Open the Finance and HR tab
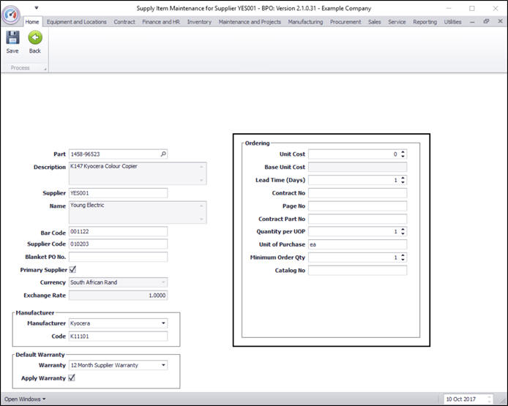 [x=161, y=22]
